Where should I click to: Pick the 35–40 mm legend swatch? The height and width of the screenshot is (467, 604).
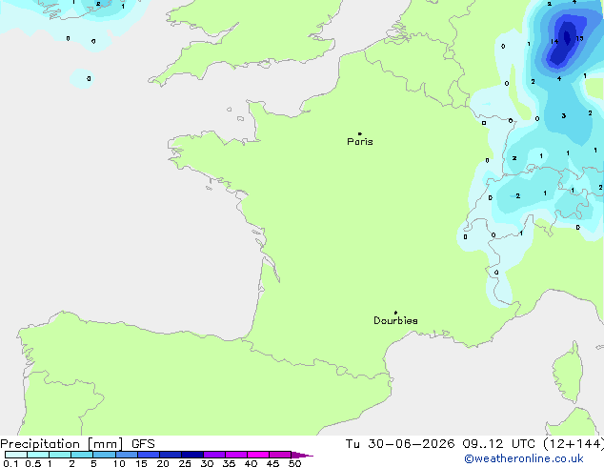(236, 455)
